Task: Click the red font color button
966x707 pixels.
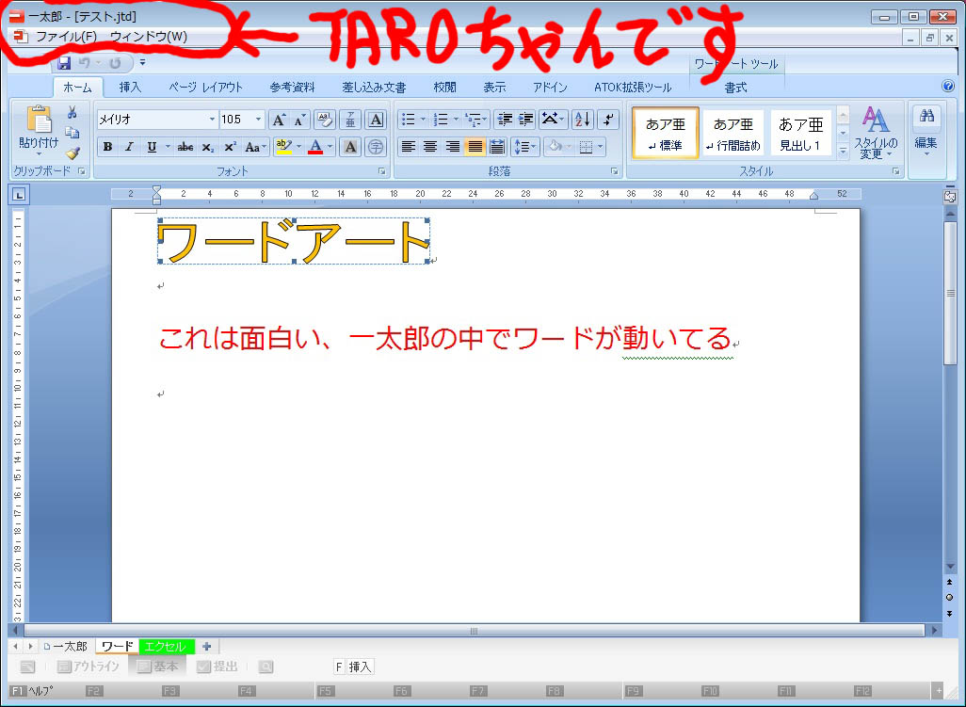Action: (x=315, y=147)
